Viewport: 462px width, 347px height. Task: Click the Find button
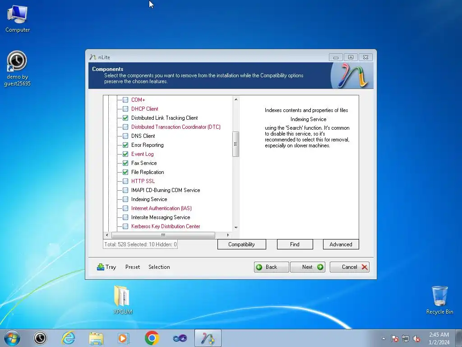pyautogui.click(x=295, y=244)
